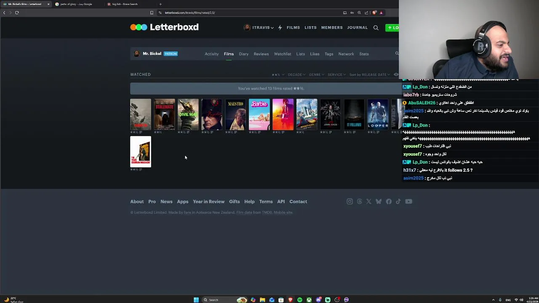Open the SERVICE filter dropdown
Screen dimensions: 539x303
coord(337,74)
